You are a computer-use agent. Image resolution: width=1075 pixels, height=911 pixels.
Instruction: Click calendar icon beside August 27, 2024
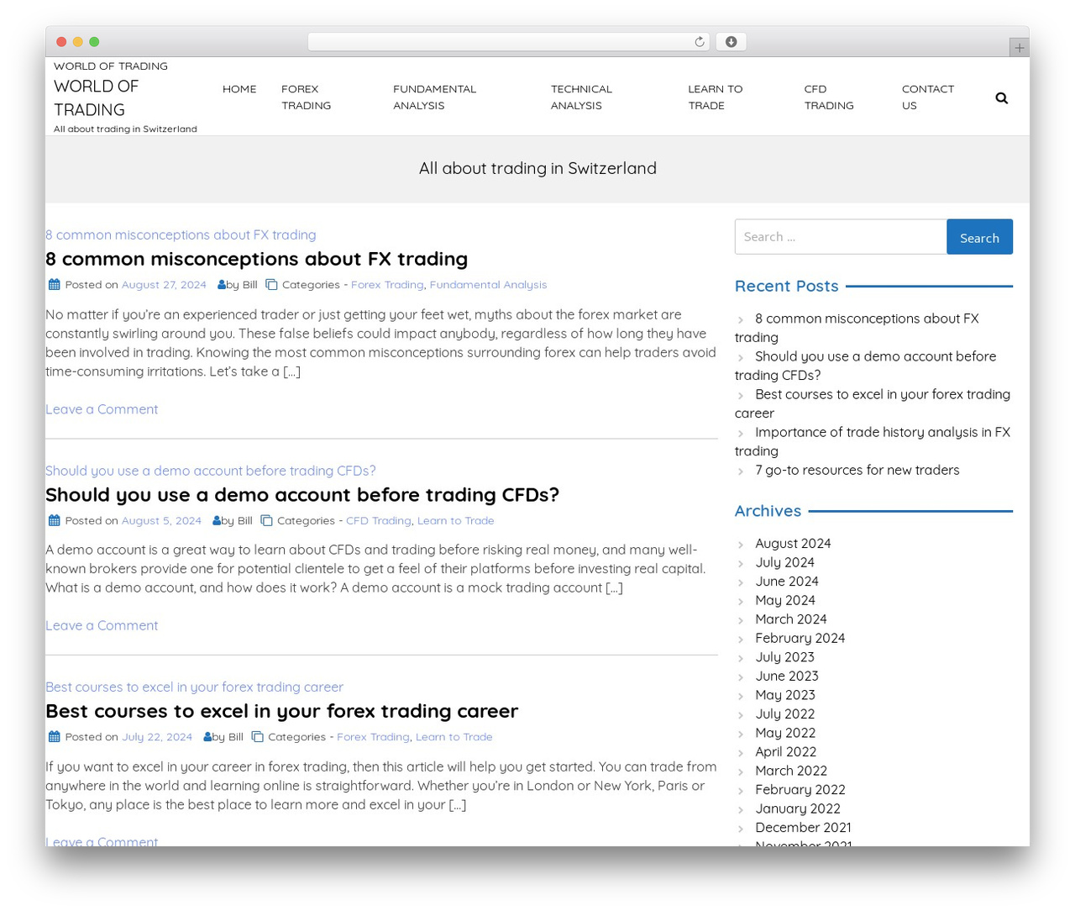[55, 285]
